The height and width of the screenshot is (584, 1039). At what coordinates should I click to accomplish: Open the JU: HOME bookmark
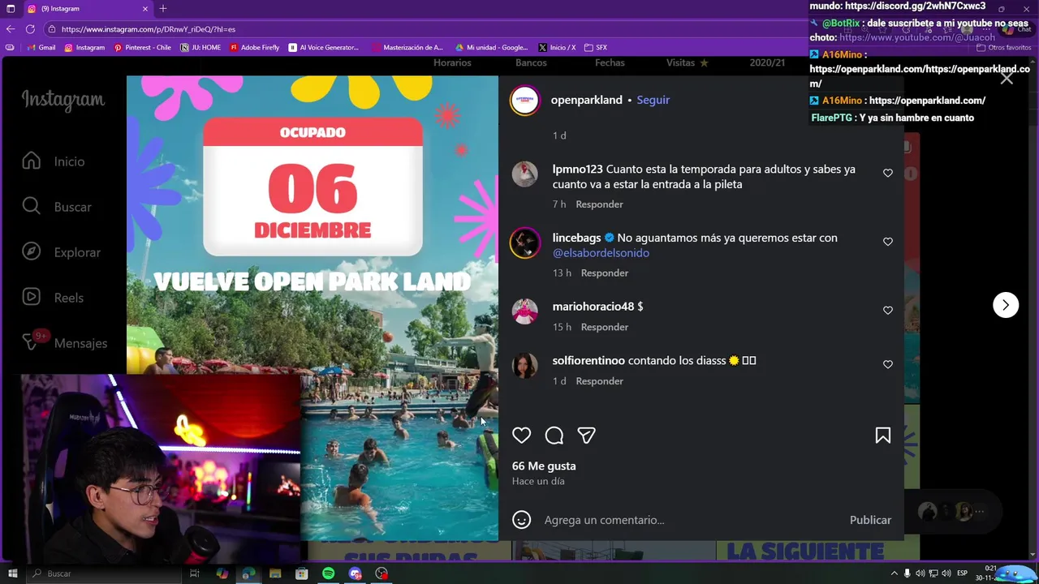tap(200, 48)
